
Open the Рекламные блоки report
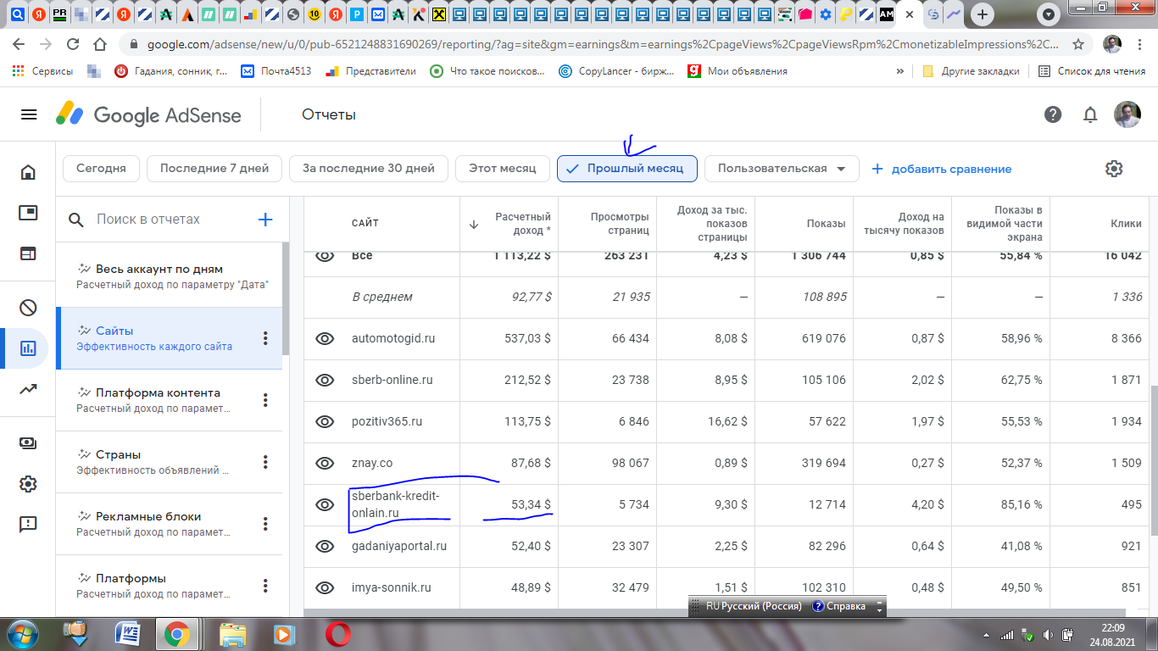coord(169,524)
